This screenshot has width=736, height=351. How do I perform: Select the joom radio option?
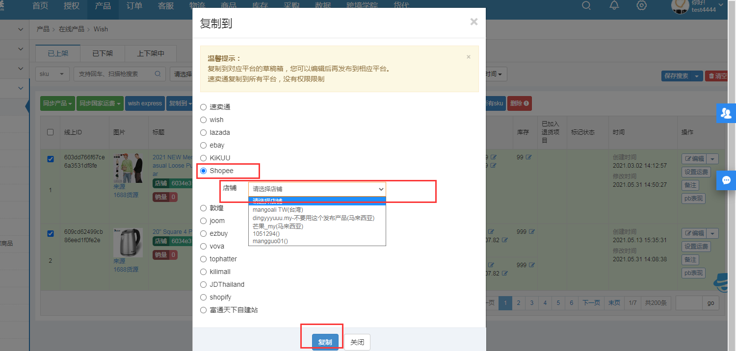pyautogui.click(x=204, y=221)
